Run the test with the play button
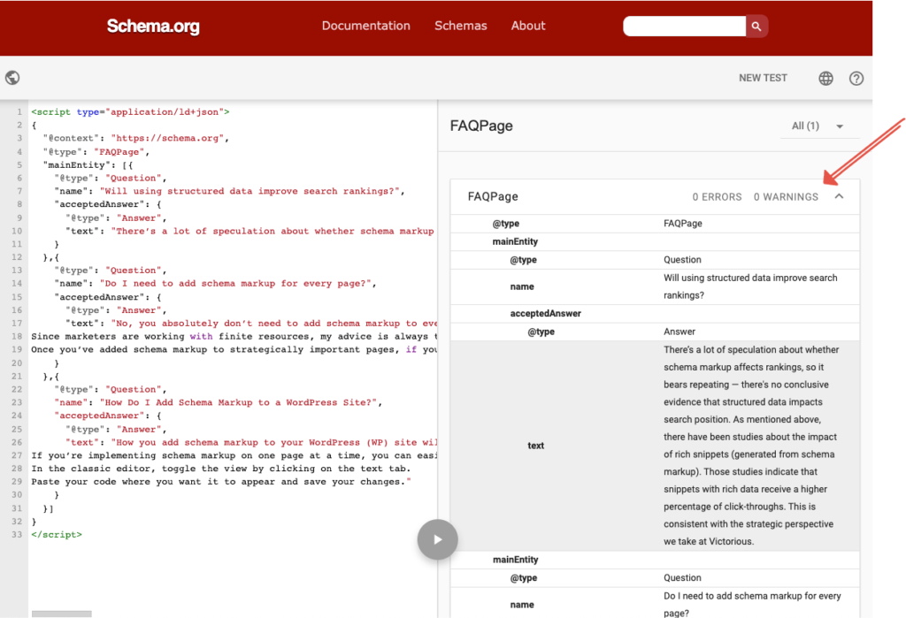Viewport: 906px width, 618px height. 437,539
